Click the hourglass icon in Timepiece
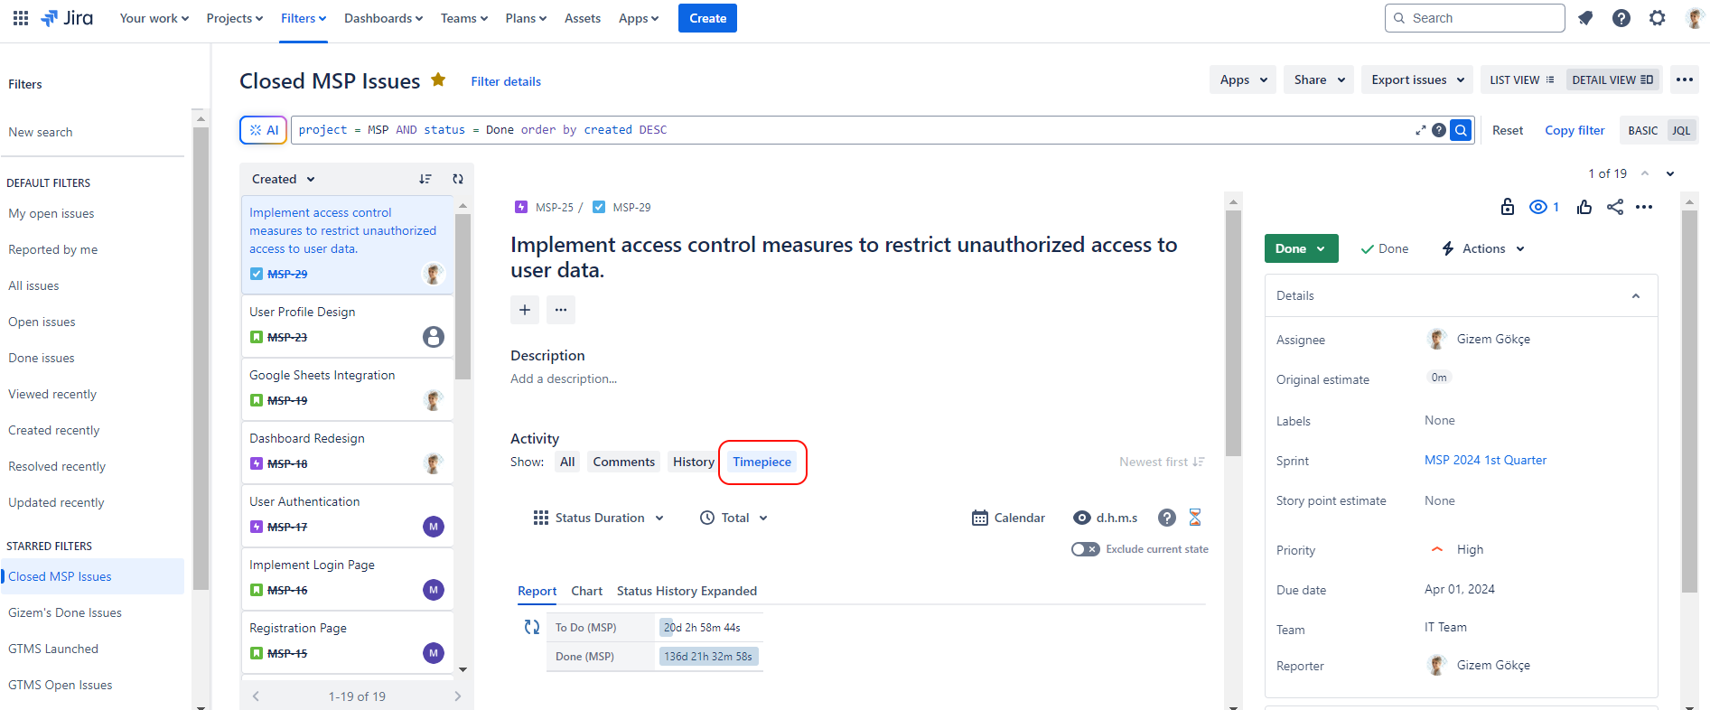This screenshot has width=1710, height=710. point(1195,518)
